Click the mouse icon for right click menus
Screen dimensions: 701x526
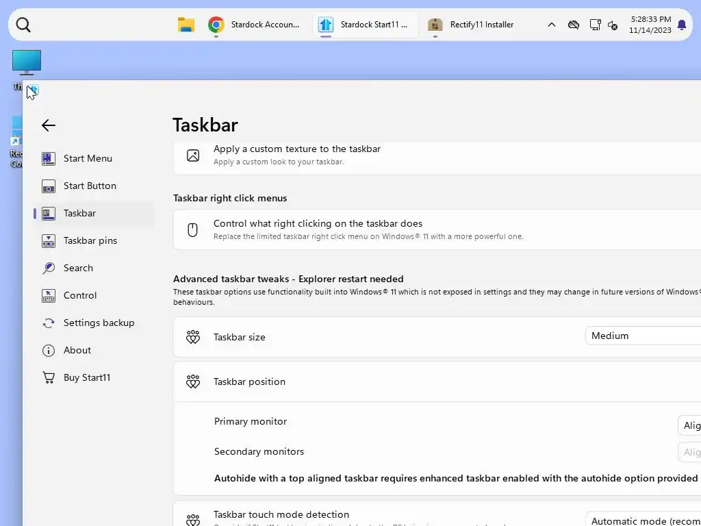[x=192, y=230]
